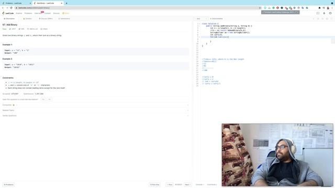Reload the page with the refresh icon
The width and height of the screenshot is (335, 188).
coord(11,8)
